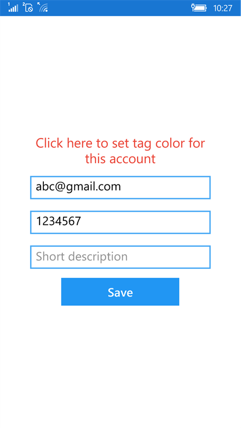The width and height of the screenshot is (241, 428).
Task: Select the Short description input box
Action: pos(121,257)
